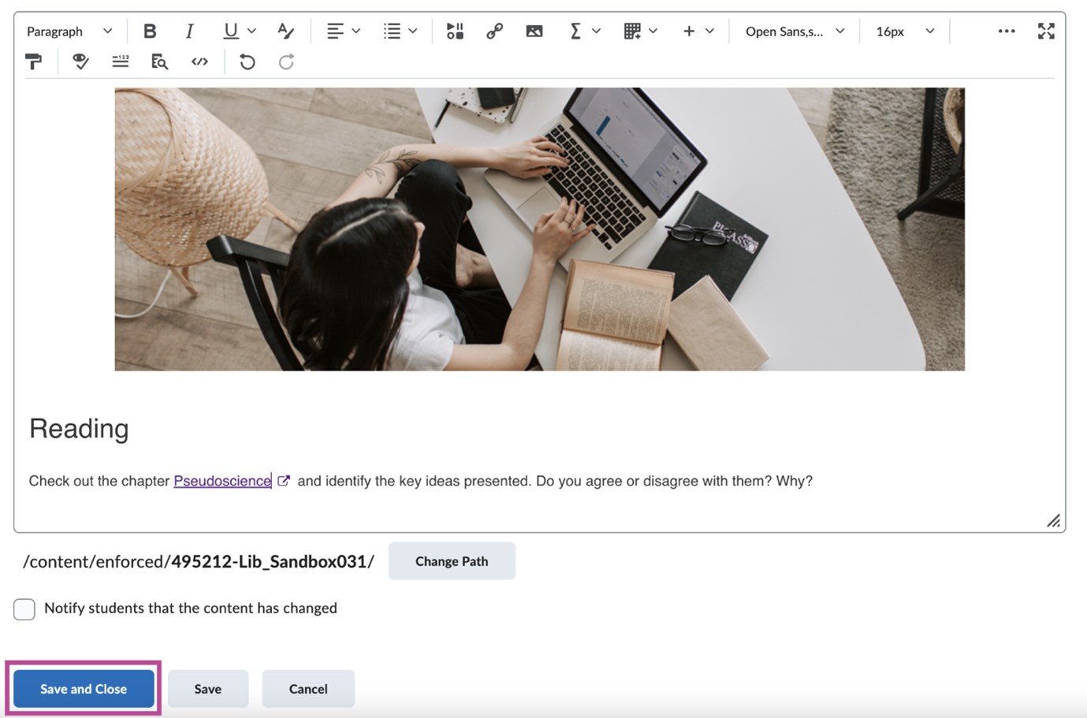
Task: Open the Paragraph format dropdown
Action: point(69,32)
